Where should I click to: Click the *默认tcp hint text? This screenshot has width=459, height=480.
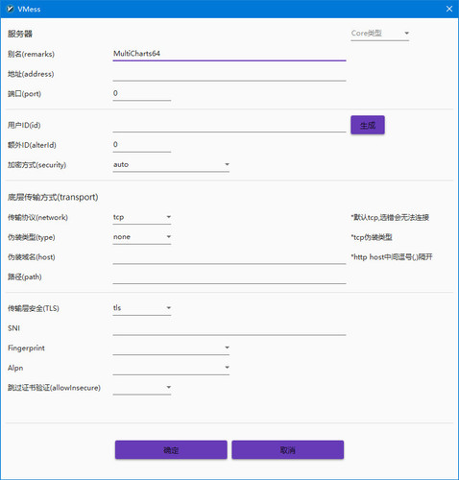click(x=390, y=218)
